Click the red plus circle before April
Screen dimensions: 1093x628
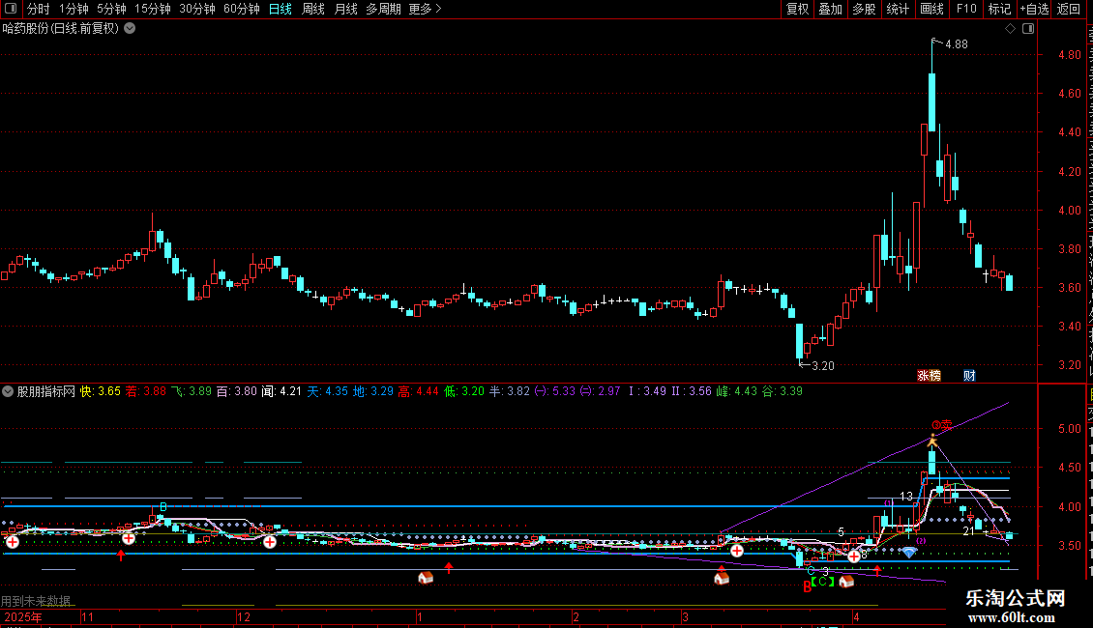coord(854,557)
